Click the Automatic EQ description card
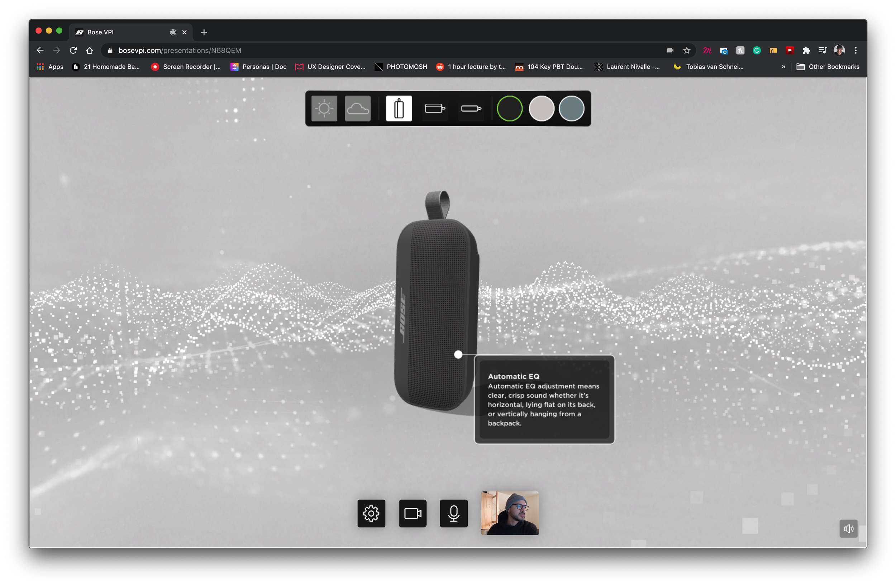The width and height of the screenshot is (896, 586). [544, 399]
